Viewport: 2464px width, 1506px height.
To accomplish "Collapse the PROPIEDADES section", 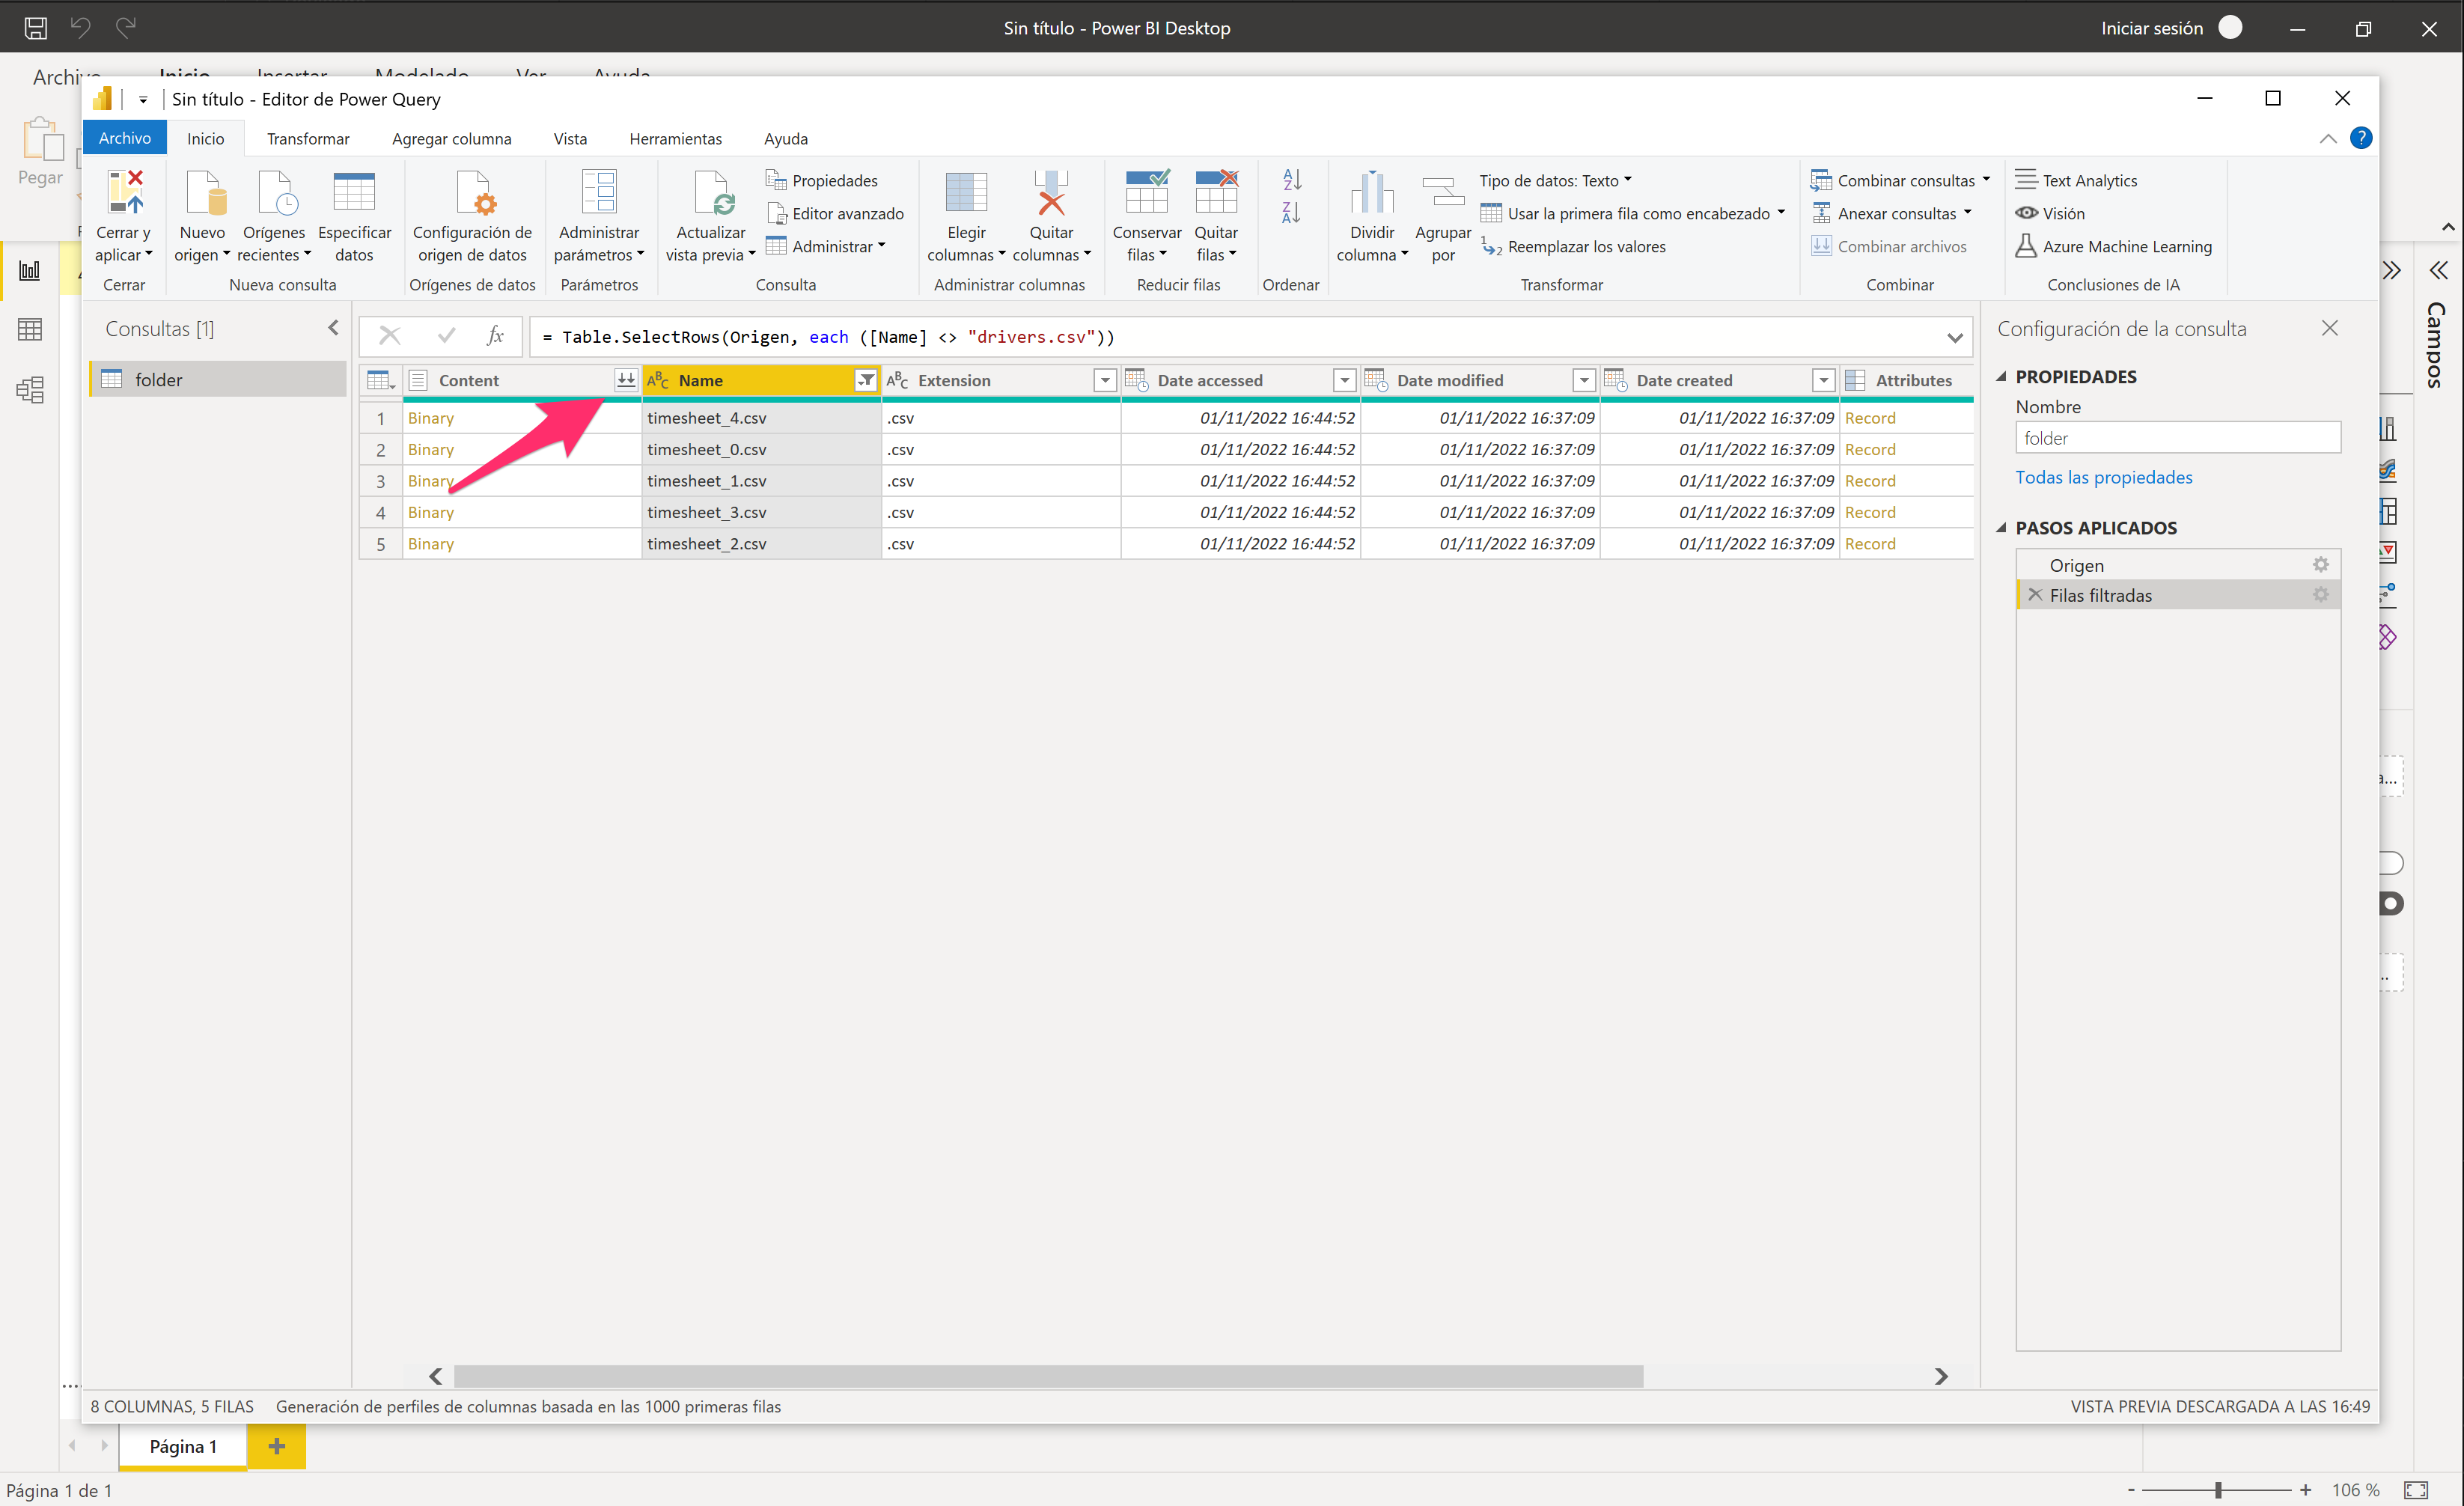I will click(2001, 377).
